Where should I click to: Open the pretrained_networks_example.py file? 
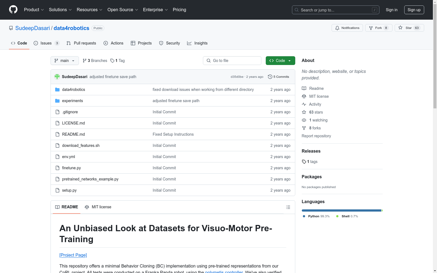click(x=90, y=179)
